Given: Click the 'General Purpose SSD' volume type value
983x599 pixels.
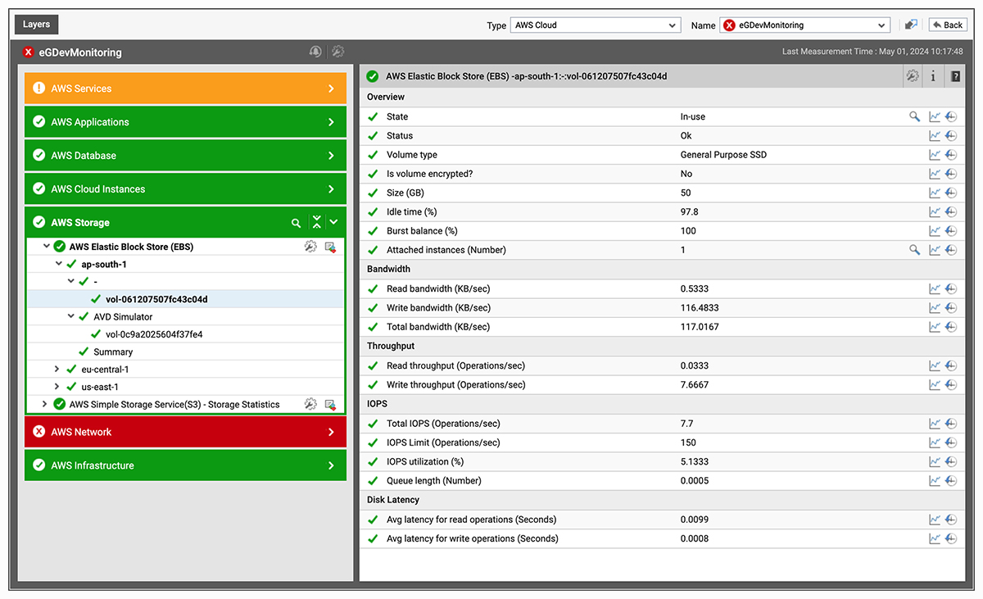Looking at the screenshot, I should (x=723, y=155).
